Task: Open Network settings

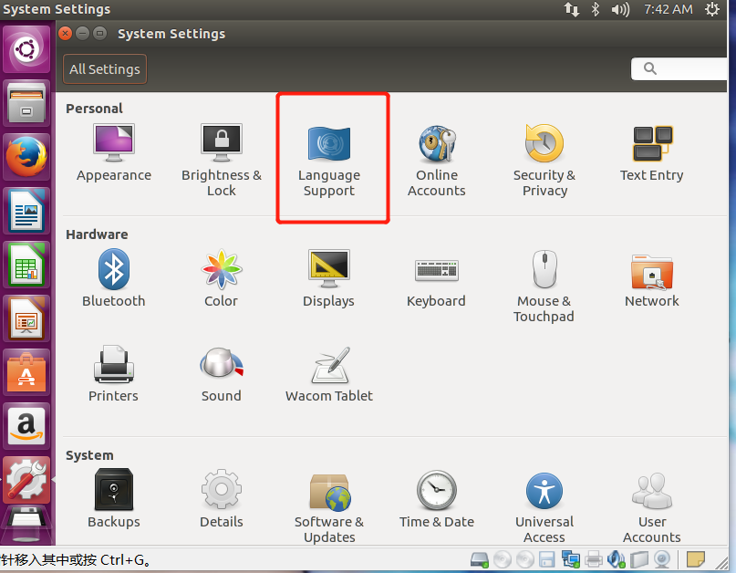Action: pos(651,280)
